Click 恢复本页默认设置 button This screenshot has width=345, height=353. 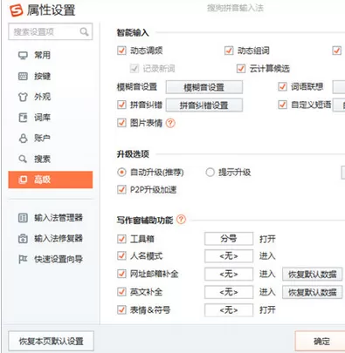pyautogui.click(x=52, y=341)
